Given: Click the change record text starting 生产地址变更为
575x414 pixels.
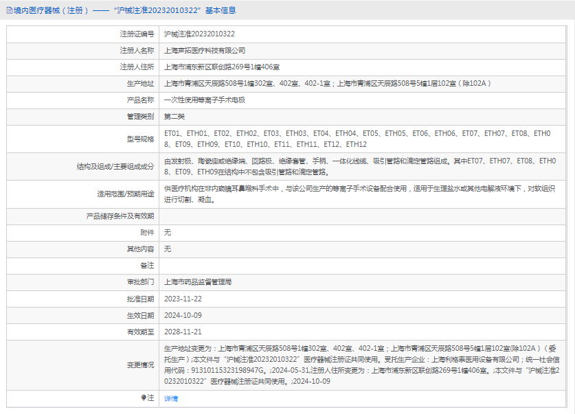Looking at the screenshot, I should click(x=361, y=365).
